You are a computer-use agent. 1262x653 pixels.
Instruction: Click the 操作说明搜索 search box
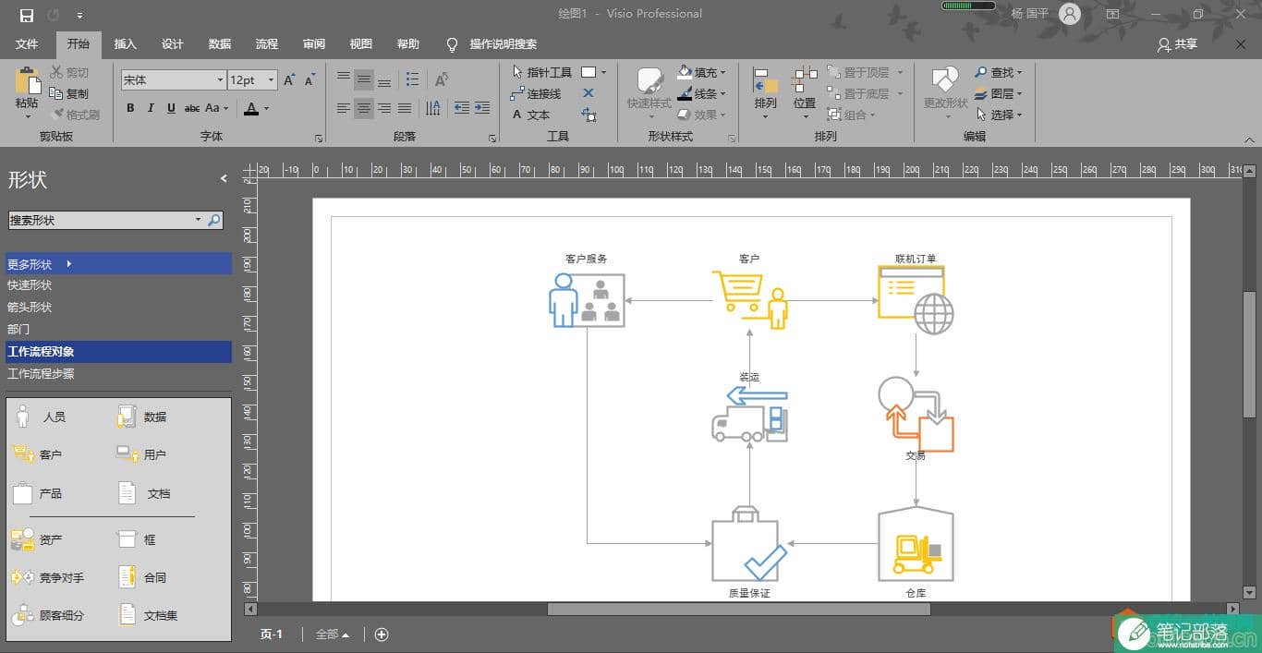coord(503,43)
